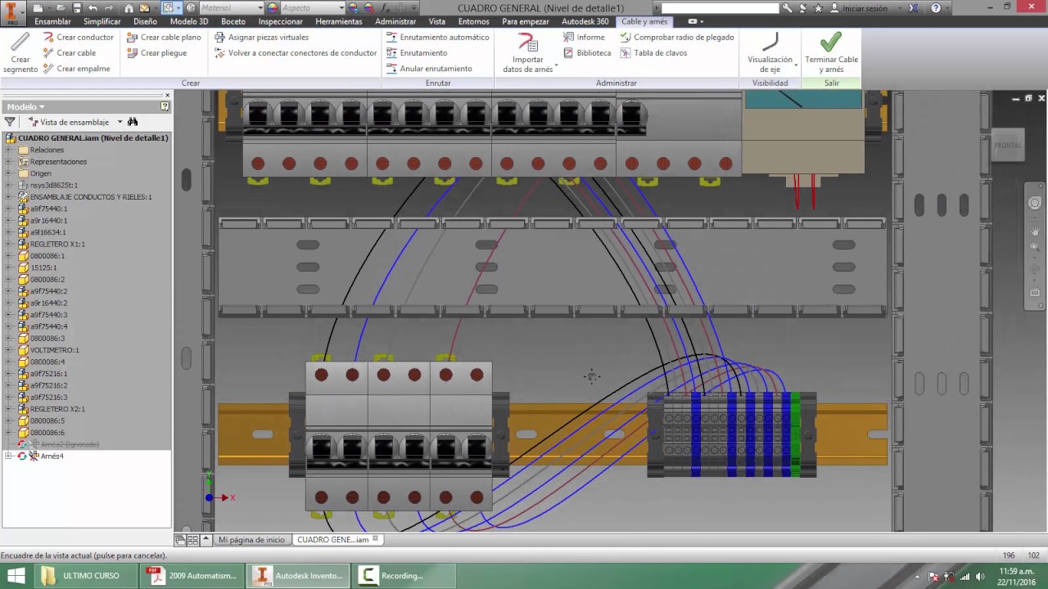
Task: Open Importar datos de arnés
Action: point(528,53)
